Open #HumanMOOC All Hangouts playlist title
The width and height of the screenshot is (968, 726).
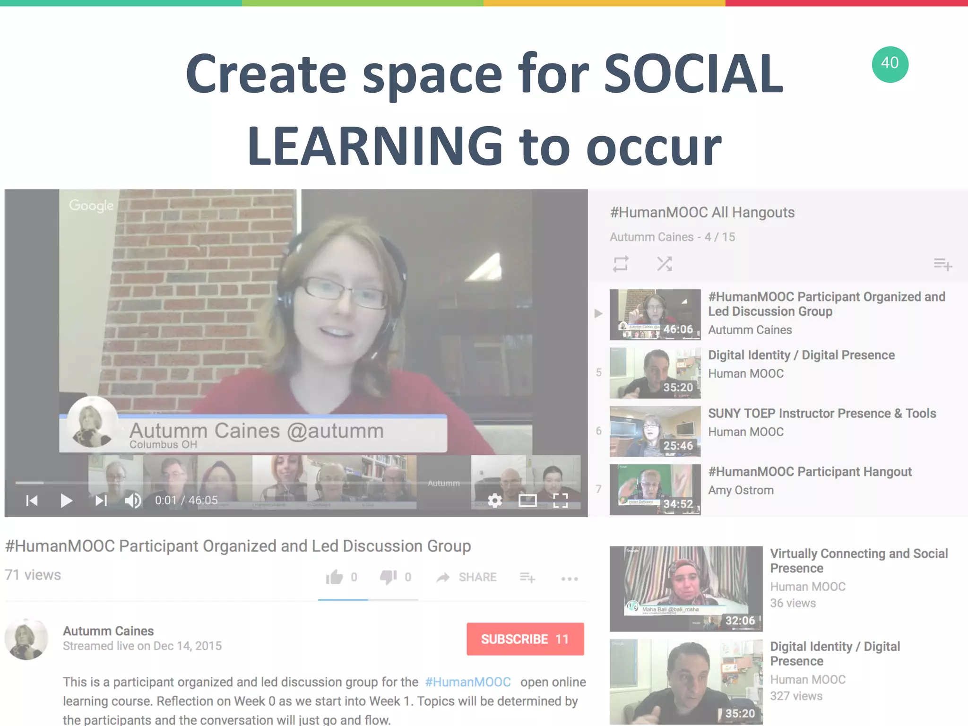(x=702, y=213)
